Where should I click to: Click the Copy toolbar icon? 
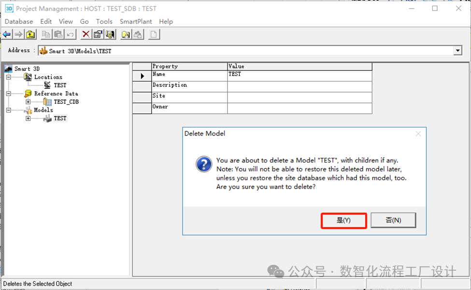click(x=46, y=34)
